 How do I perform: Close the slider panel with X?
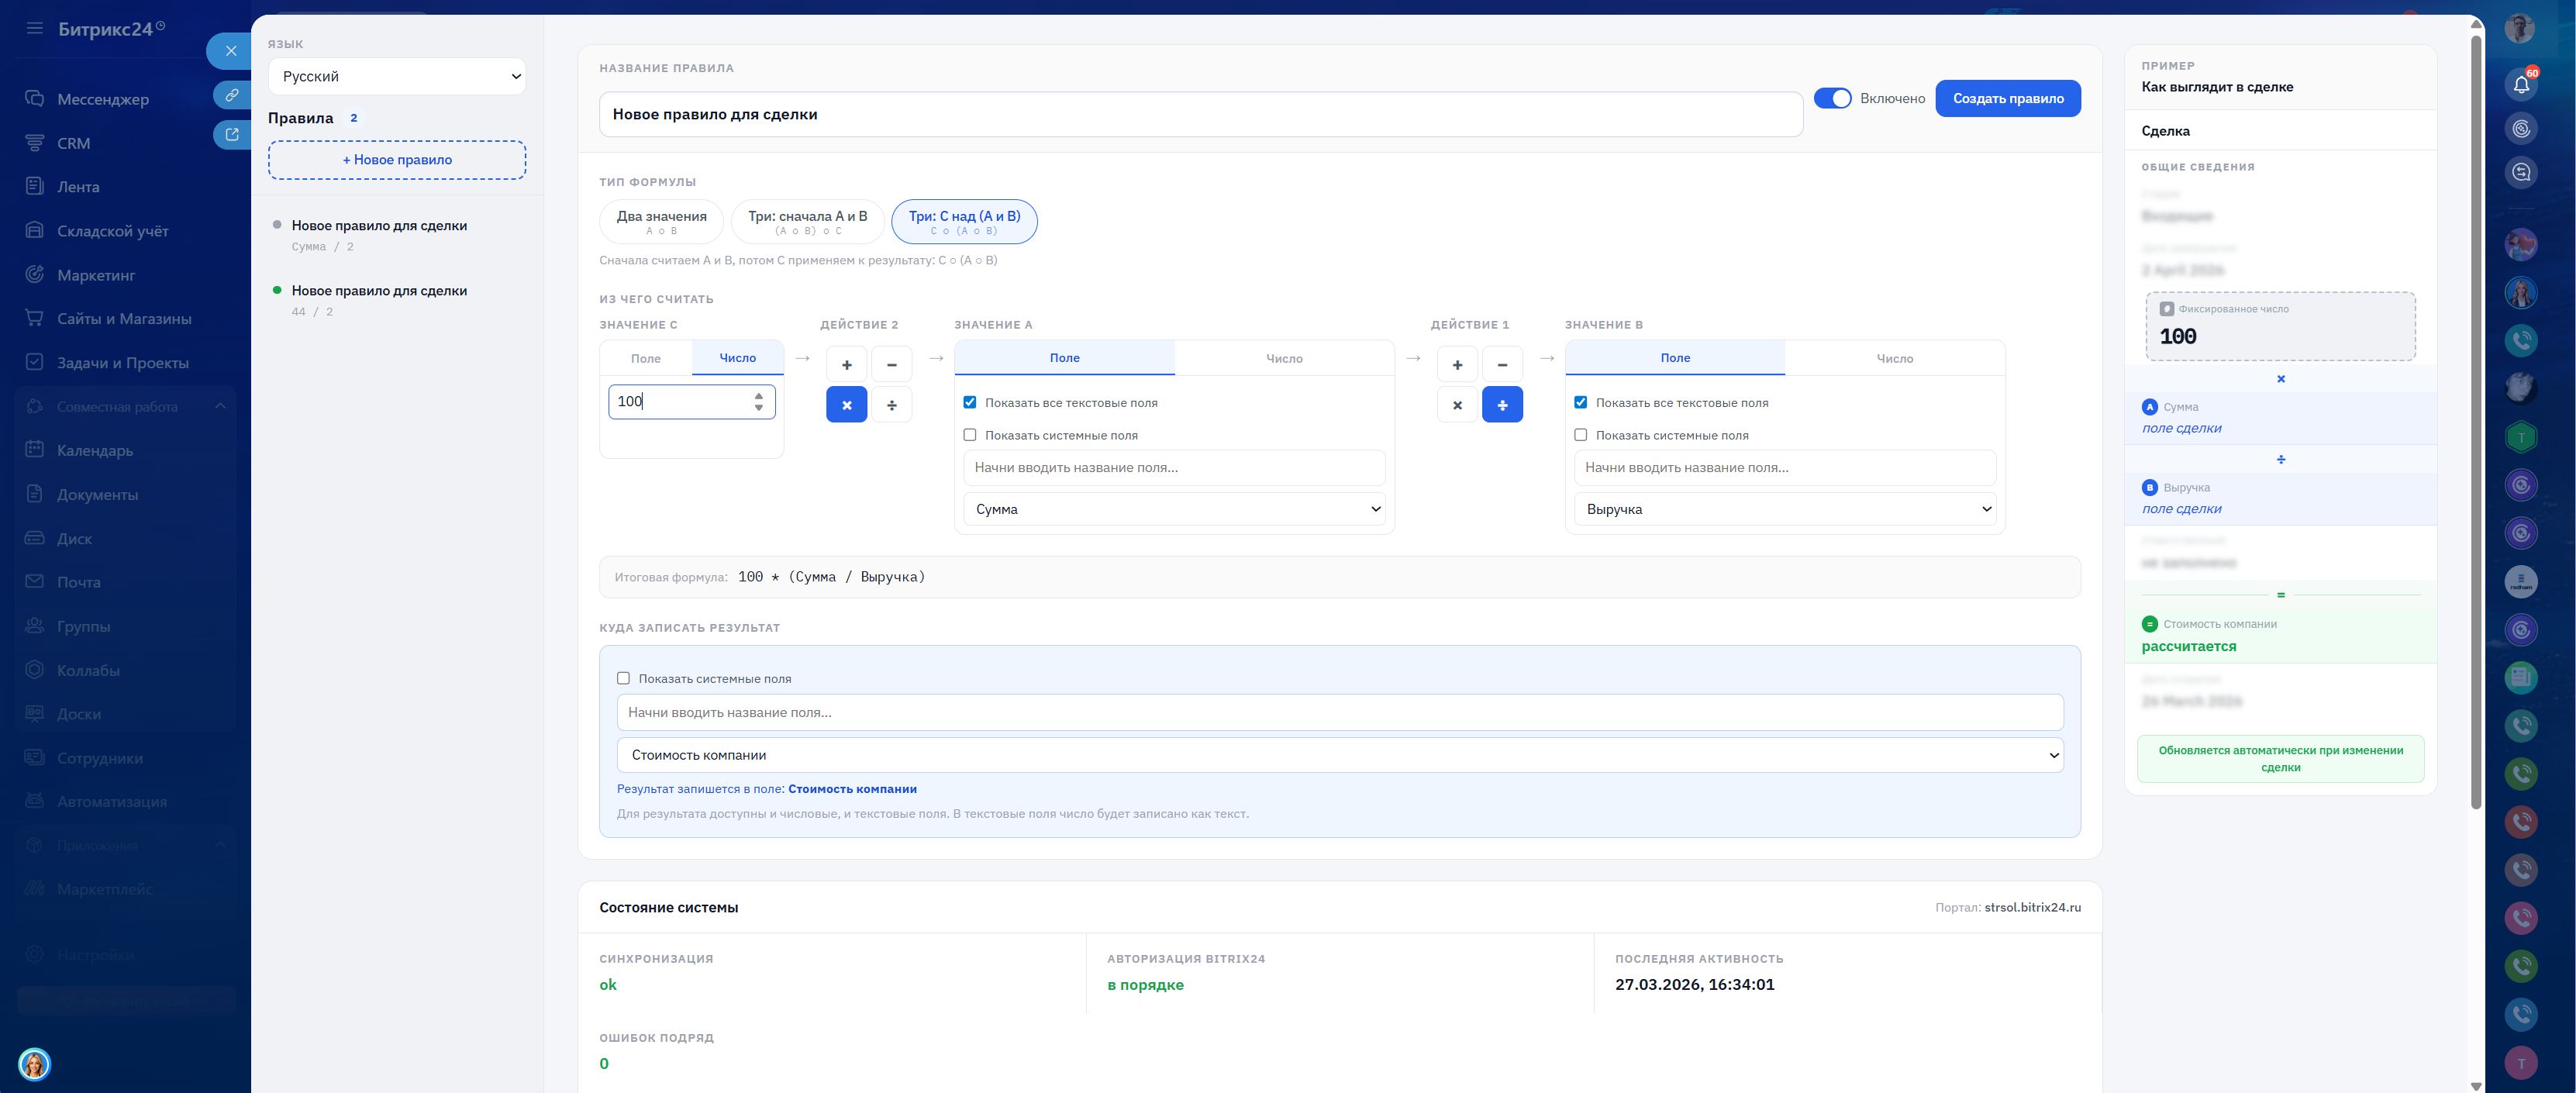231,51
